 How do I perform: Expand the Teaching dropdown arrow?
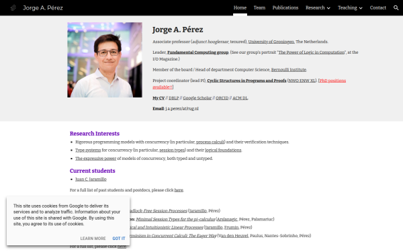[361, 8]
